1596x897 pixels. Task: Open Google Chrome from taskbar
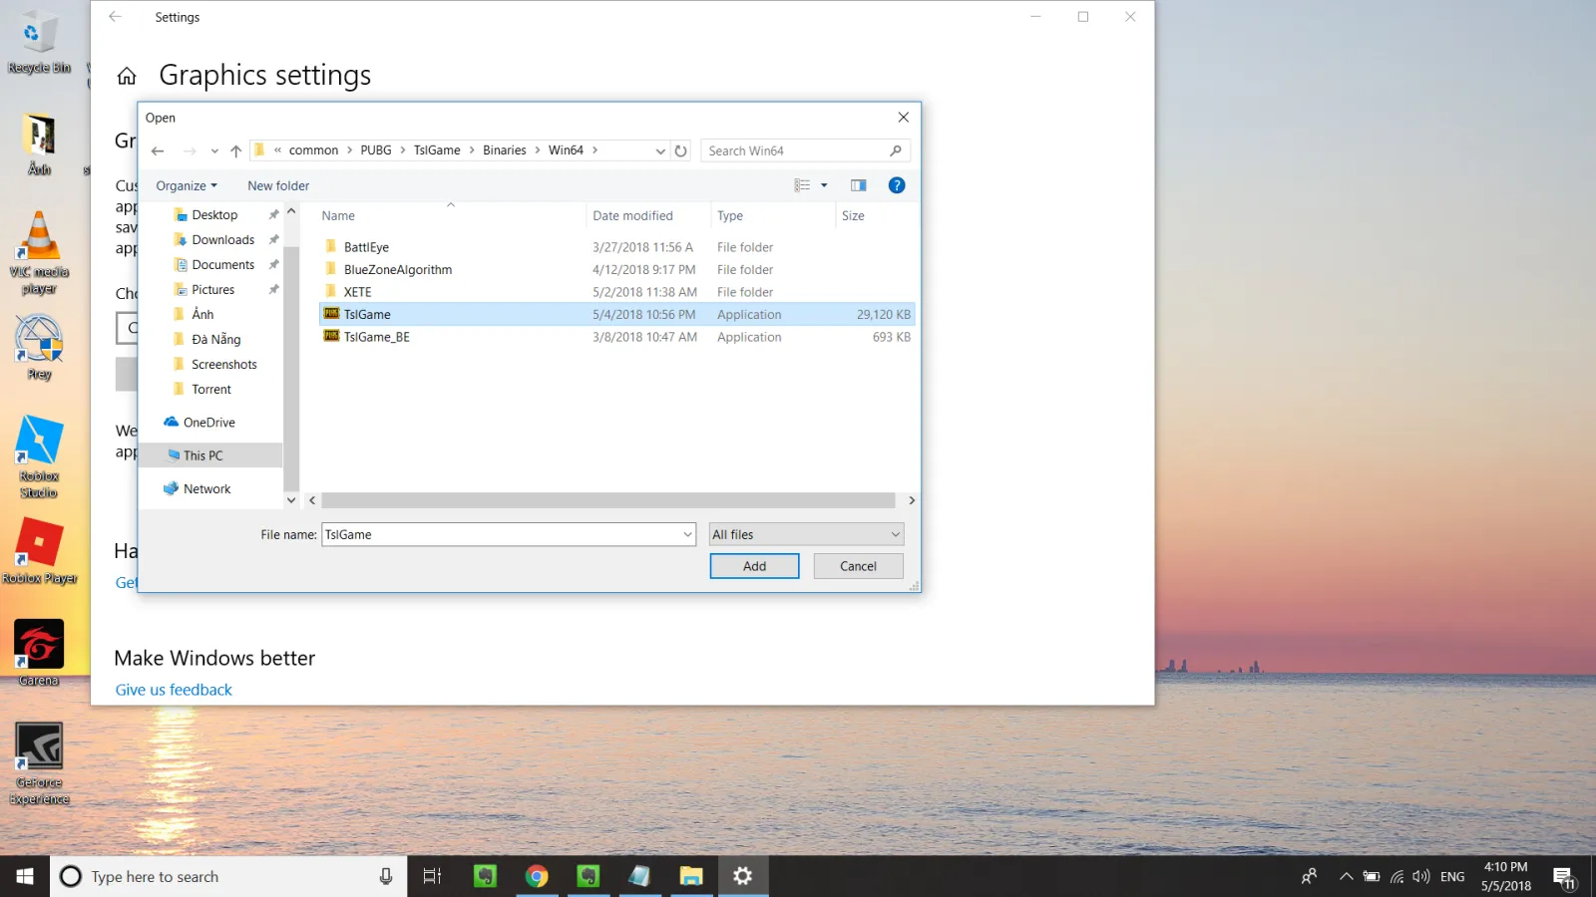coord(537,876)
